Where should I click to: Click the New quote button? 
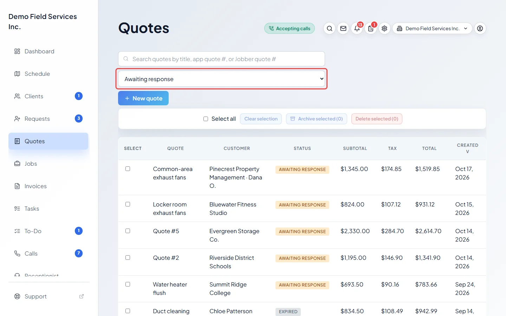click(x=143, y=98)
